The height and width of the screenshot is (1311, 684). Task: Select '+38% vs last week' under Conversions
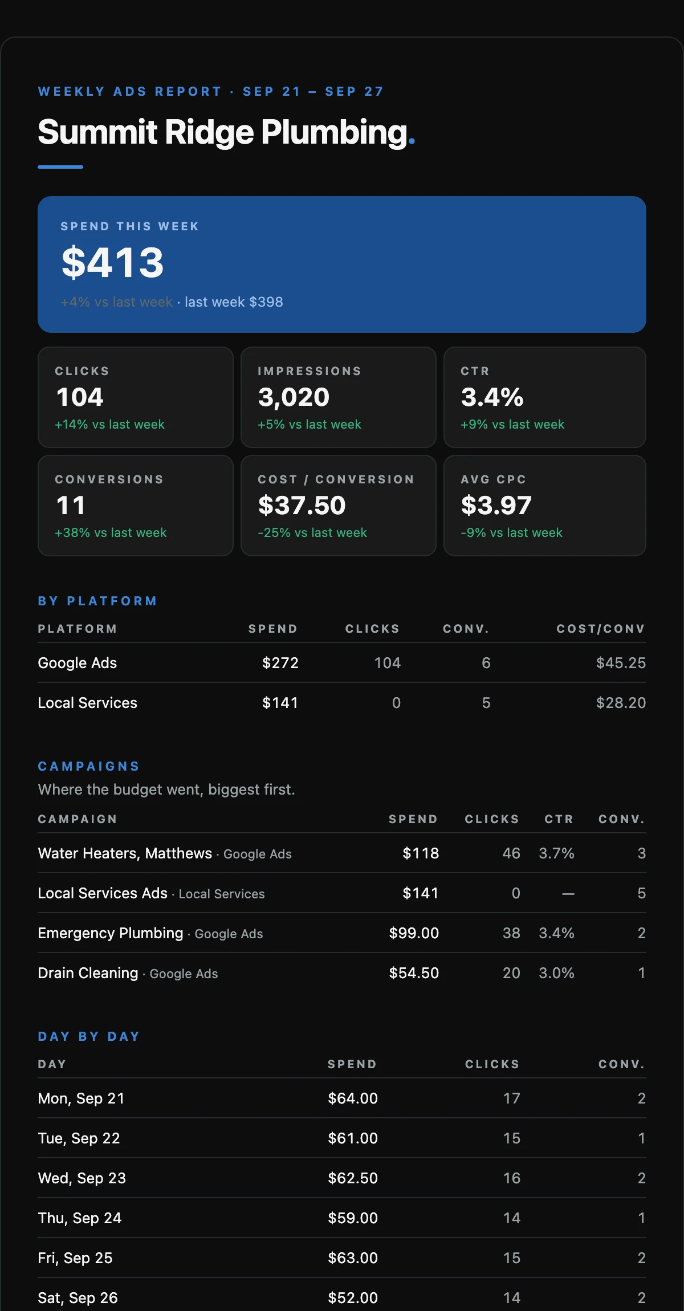[111, 532]
